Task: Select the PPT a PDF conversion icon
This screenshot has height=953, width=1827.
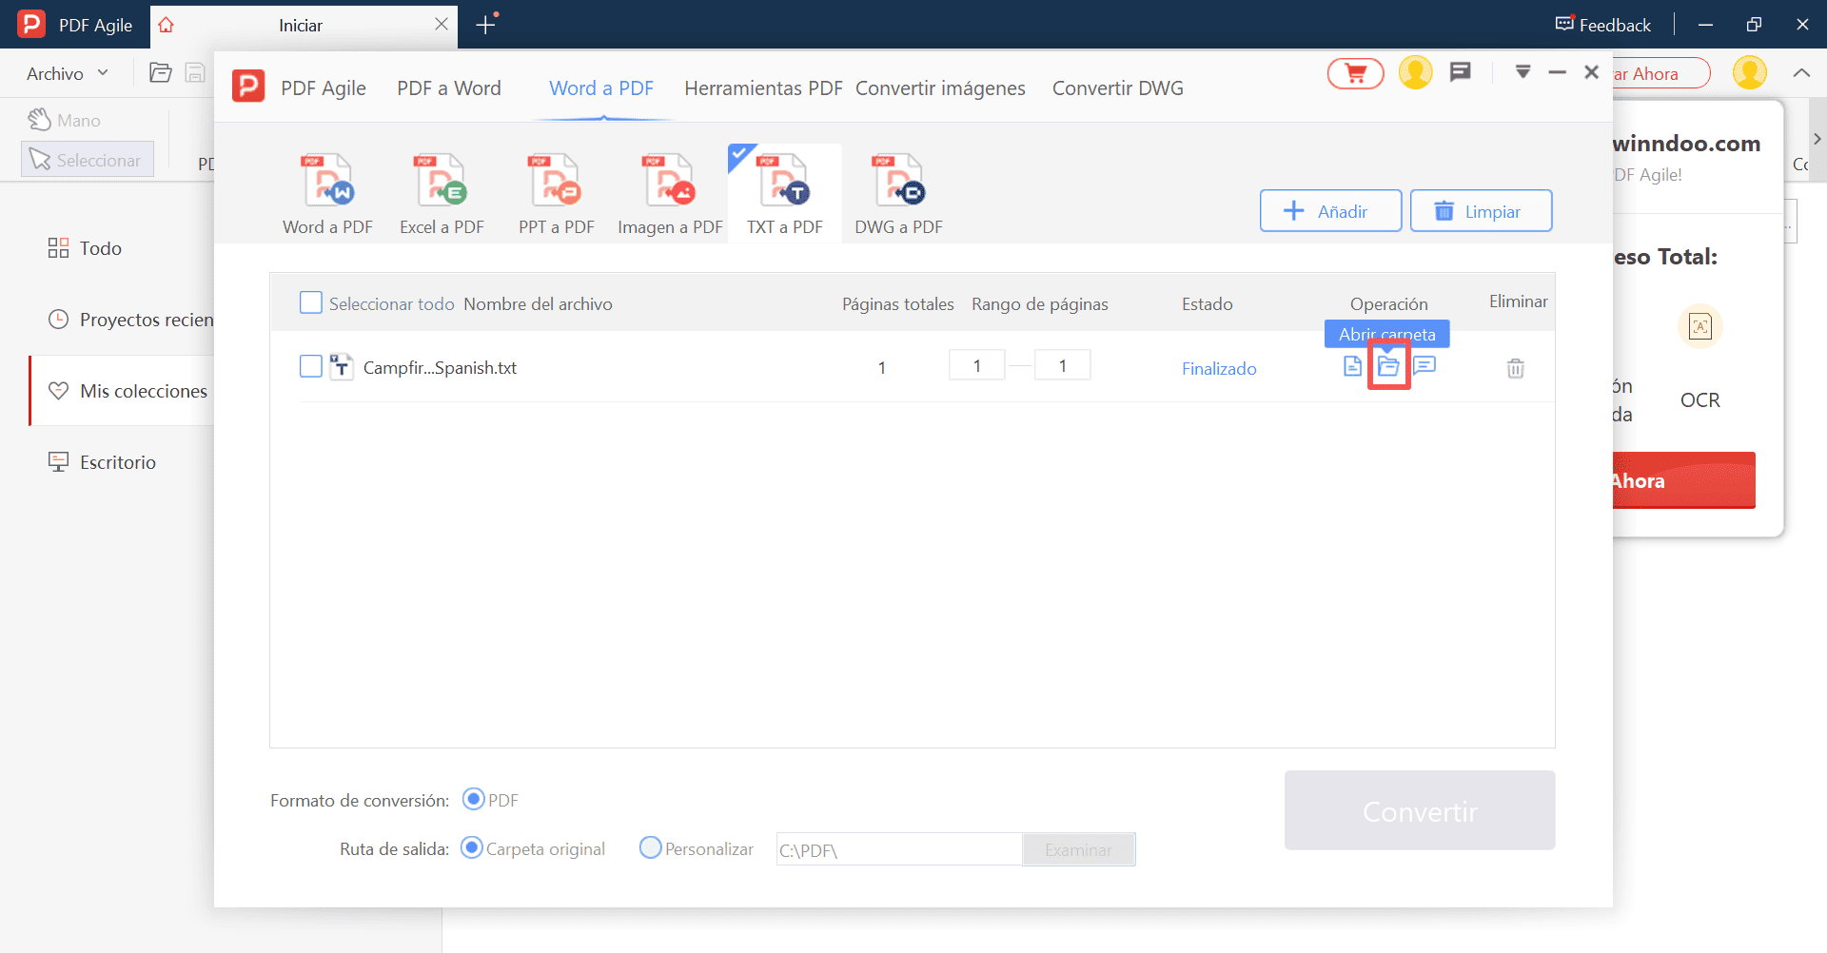Action: click(x=556, y=181)
